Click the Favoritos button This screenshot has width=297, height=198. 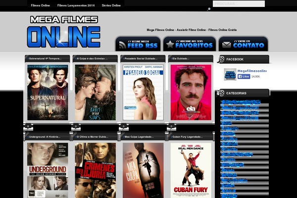coord(190,44)
